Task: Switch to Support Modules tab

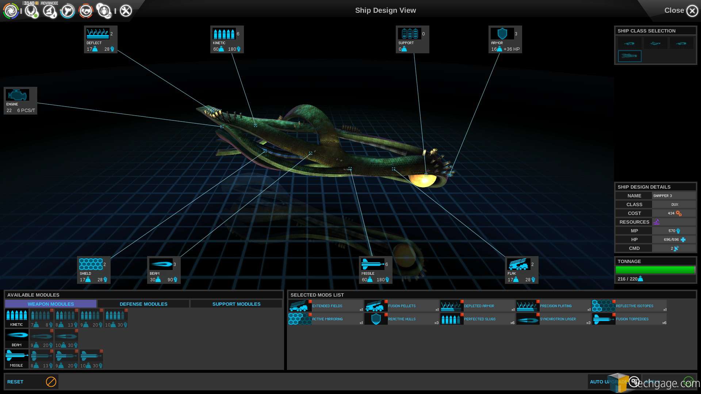Action: coord(236,304)
